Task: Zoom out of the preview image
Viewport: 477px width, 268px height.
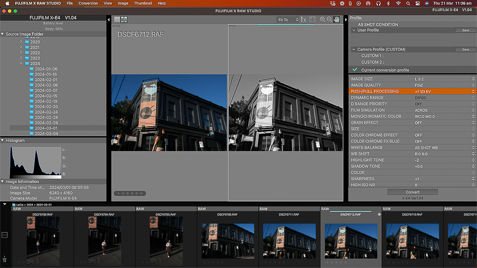Action: coord(329,19)
